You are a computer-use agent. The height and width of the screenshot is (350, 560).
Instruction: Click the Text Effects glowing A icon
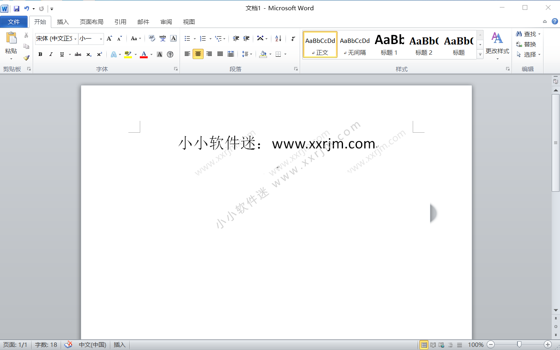pos(113,54)
